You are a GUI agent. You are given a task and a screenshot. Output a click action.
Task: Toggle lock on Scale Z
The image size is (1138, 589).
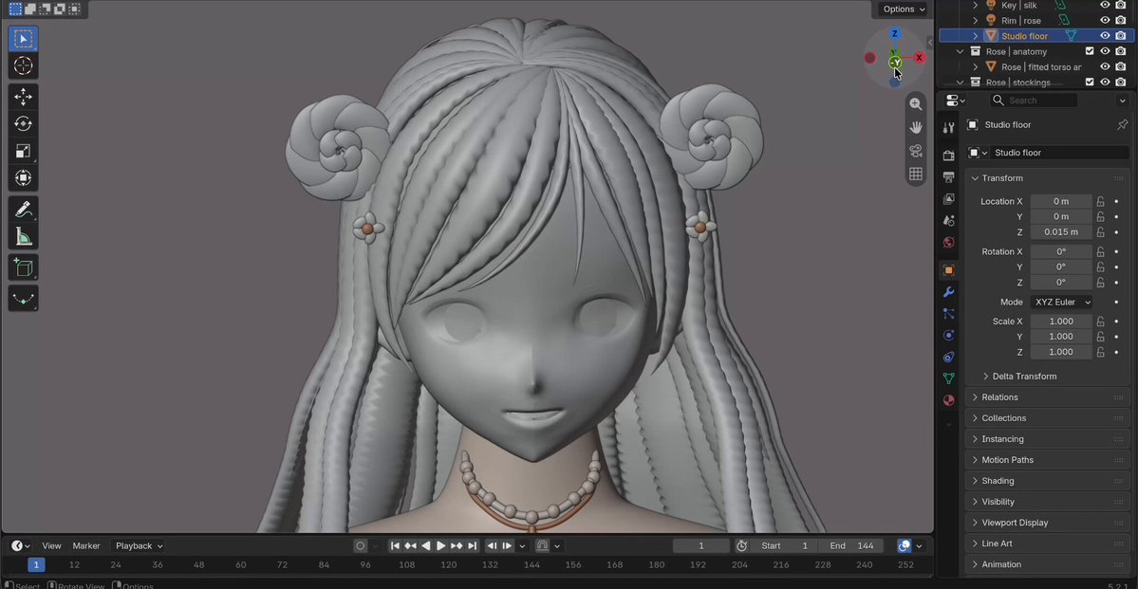(x=1101, y=352)
